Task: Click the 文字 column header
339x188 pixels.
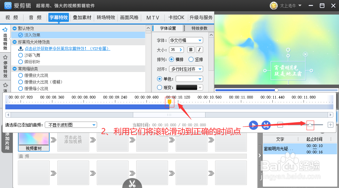Action: pyautogui.click(x=280, y=139)
